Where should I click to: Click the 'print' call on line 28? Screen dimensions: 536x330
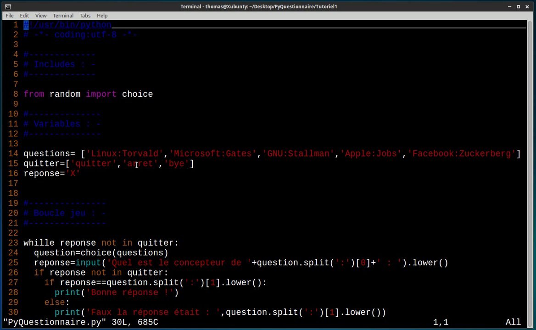point(67,292)
